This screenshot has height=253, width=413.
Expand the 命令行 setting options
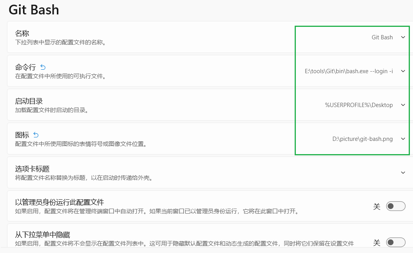pos(403,71)
